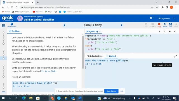Show more lessons ellipsis icon
Viewport: 179px width, 101px height.
3,92
